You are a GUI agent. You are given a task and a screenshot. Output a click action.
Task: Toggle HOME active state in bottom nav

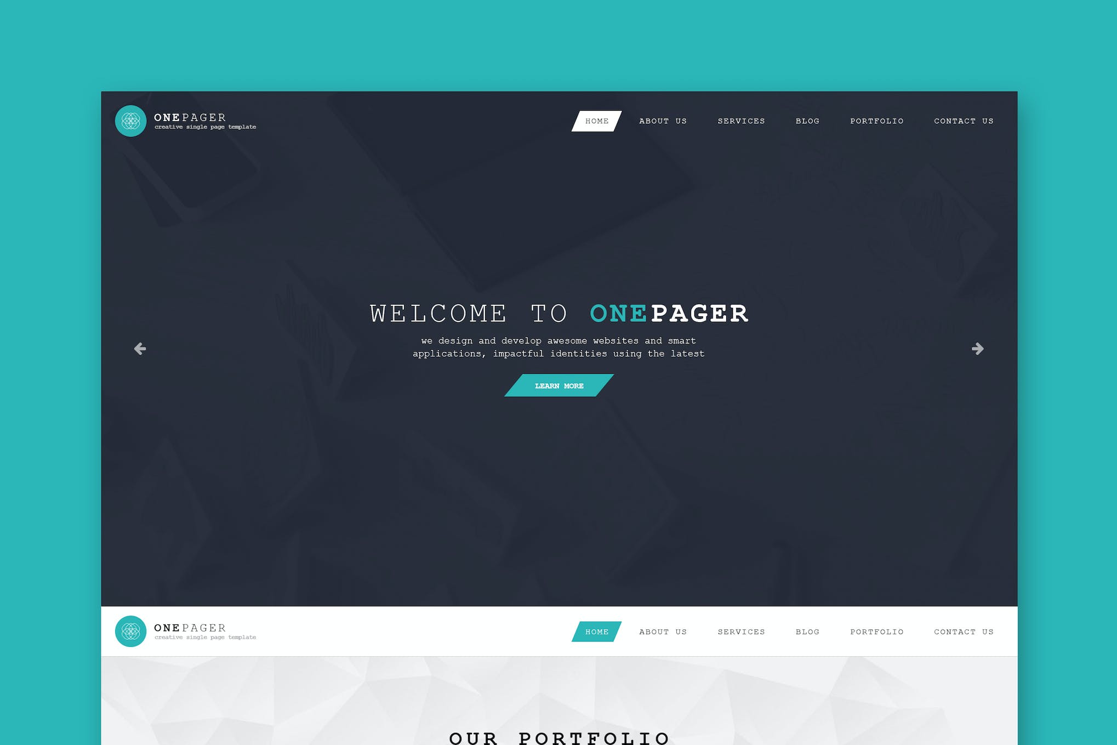(597, 631)
